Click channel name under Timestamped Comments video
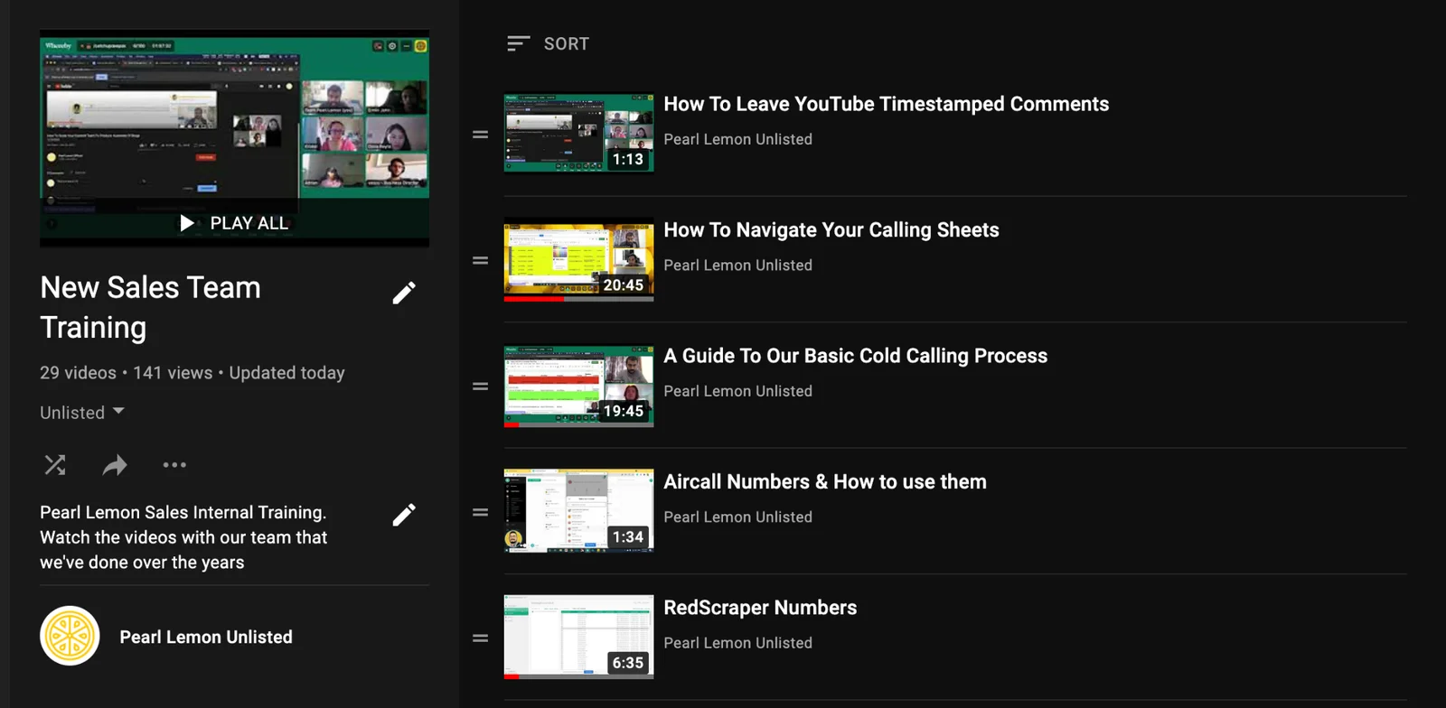The image size is (1446, 708). (x=737, y=139)
